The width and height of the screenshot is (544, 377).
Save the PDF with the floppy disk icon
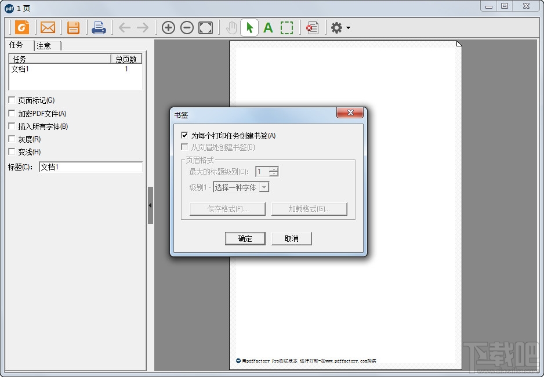74,27
